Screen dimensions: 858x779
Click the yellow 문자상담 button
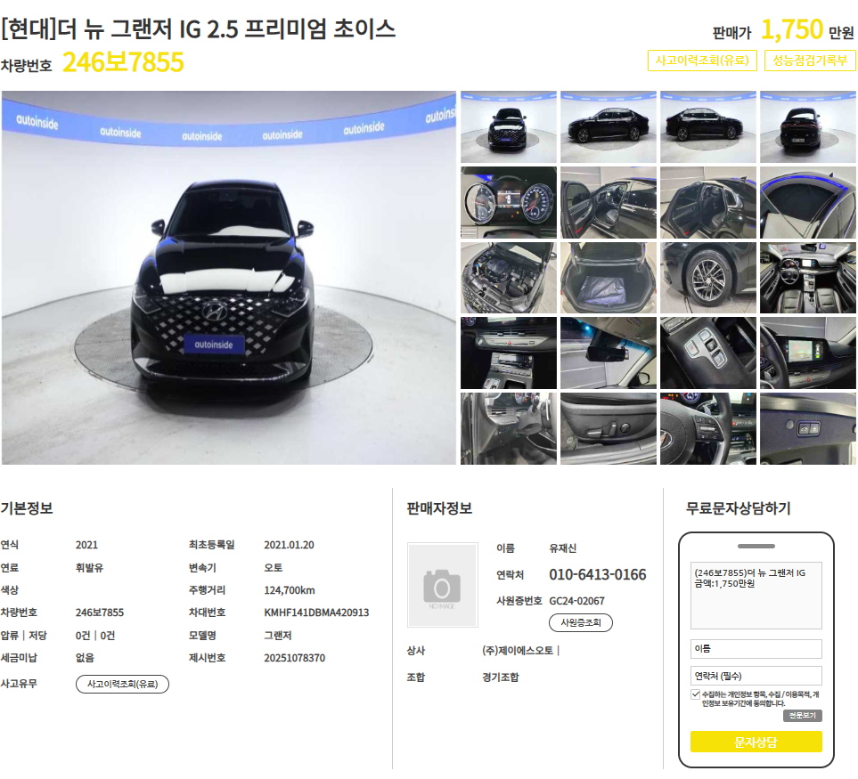coord(756,742)
